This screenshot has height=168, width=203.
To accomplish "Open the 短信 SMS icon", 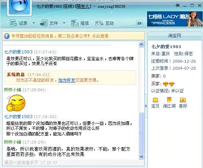I will (75, 23).
